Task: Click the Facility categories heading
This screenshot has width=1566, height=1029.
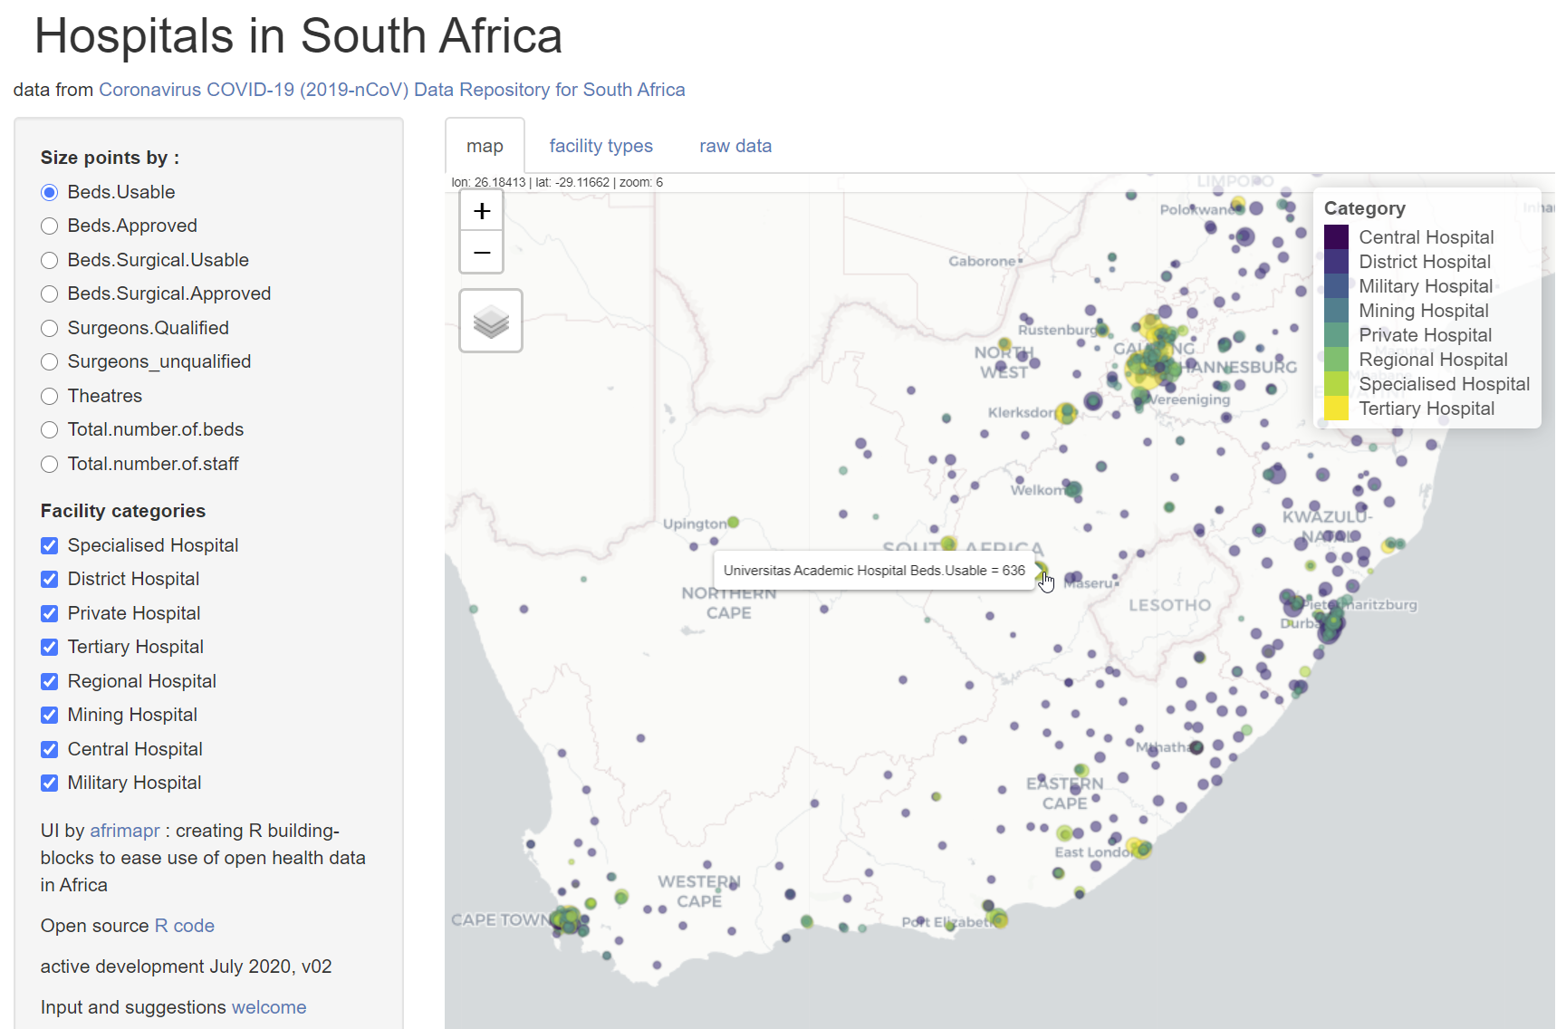Action: [x=123, y=511]
